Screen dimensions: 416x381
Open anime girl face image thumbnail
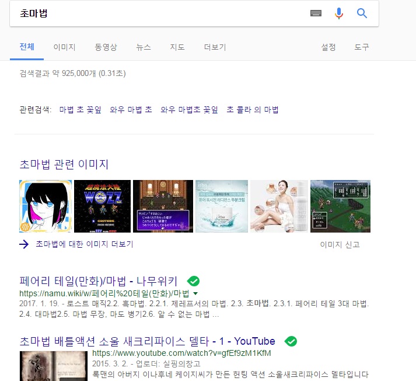(46, 206)
